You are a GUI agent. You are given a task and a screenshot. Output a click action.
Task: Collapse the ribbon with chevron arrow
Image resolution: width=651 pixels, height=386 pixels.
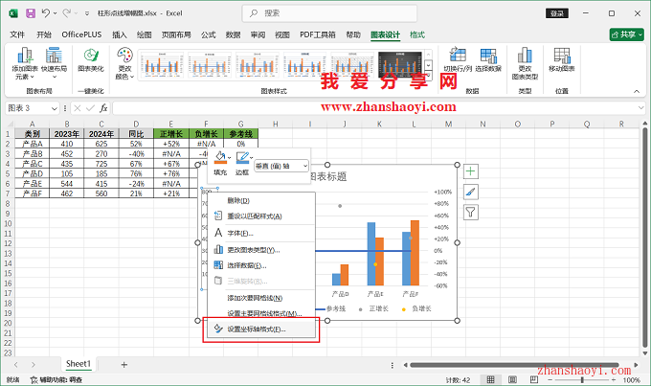[x=637, y=91]
